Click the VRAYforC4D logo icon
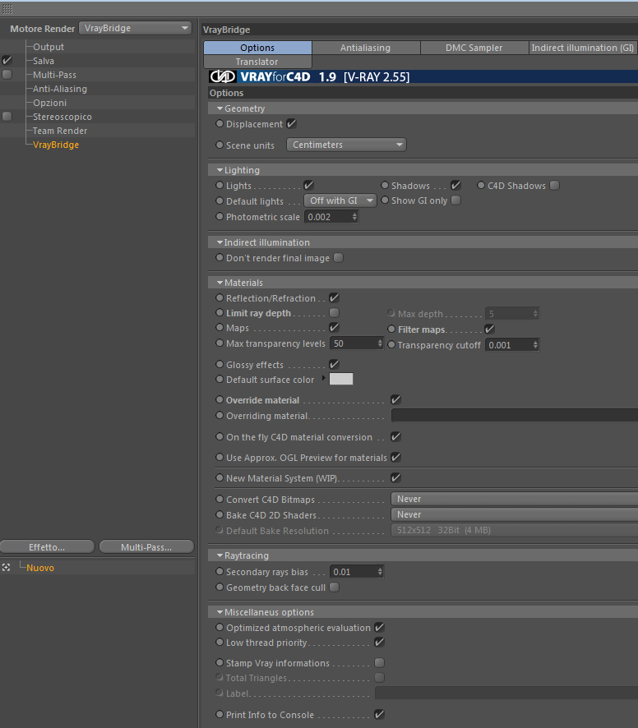 [223, 76]
